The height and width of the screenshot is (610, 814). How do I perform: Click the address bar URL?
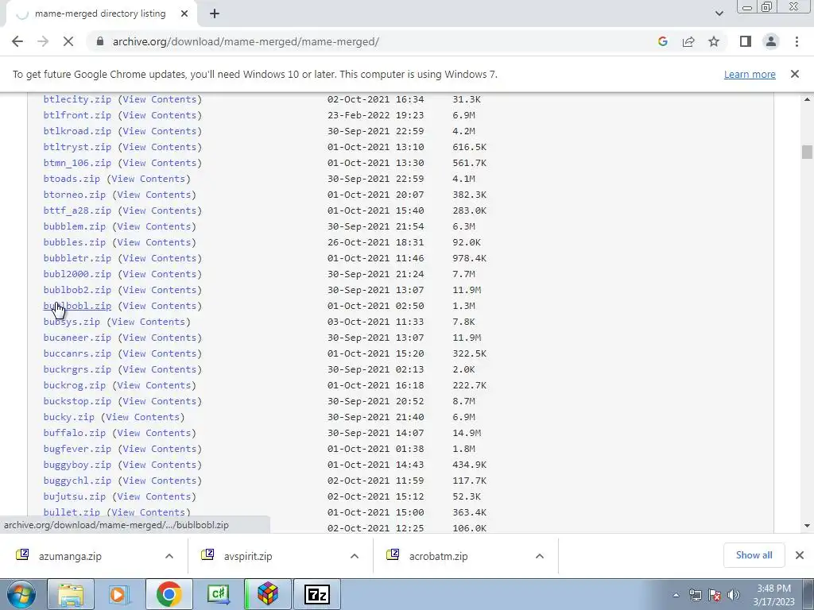[x=246, y=41]
